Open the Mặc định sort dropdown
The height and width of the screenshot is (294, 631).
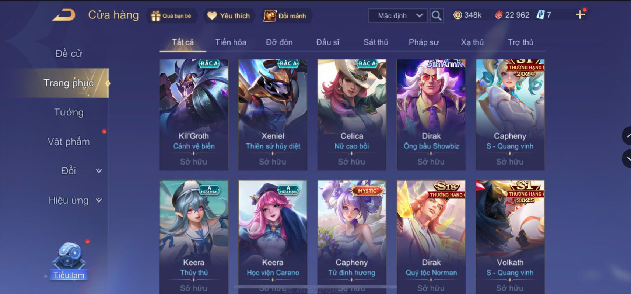coord(398,16)
